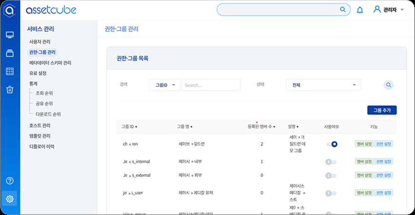The height and width of the screenshot is (215, 415).
Task: Toggle off usage for ch*ren group
Action: pos(332,144)
